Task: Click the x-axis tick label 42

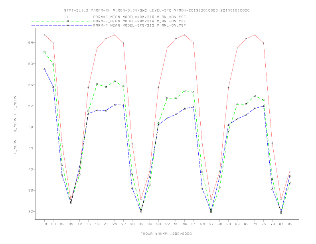Action: pyautogui.click(x=167, y=224)
